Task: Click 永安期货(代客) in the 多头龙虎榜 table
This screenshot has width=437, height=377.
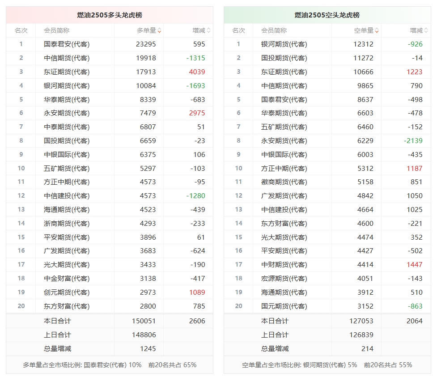Action: click(67, 113)
